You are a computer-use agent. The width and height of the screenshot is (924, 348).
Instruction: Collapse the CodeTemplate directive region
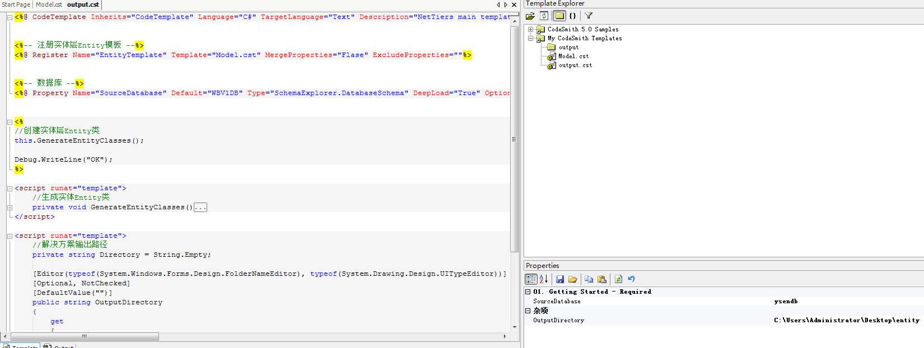point(10,17)
